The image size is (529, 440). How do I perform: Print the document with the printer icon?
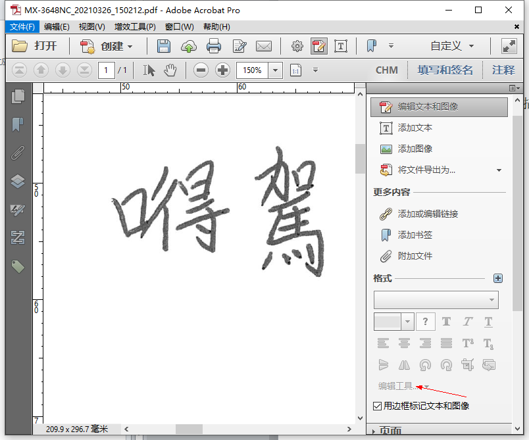(214, 46)
